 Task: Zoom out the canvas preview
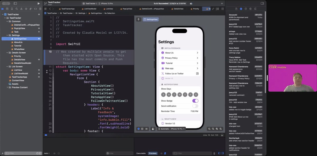coord(209,129)
